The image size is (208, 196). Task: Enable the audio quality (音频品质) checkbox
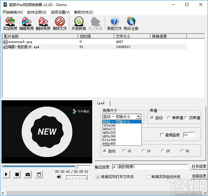point(162,135)
